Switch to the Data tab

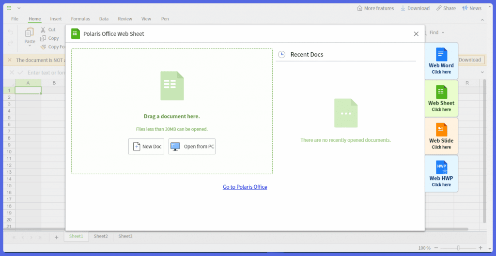pyautogui.click(x=104, y=19)
